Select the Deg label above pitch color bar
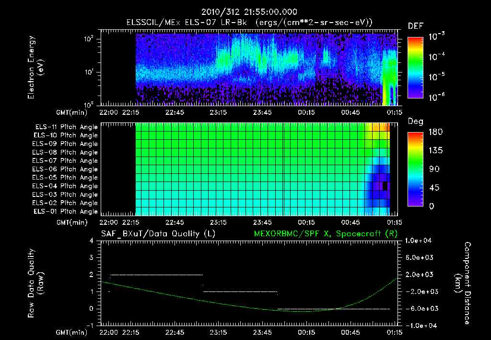491x340 pixels. tap(416, 121)
